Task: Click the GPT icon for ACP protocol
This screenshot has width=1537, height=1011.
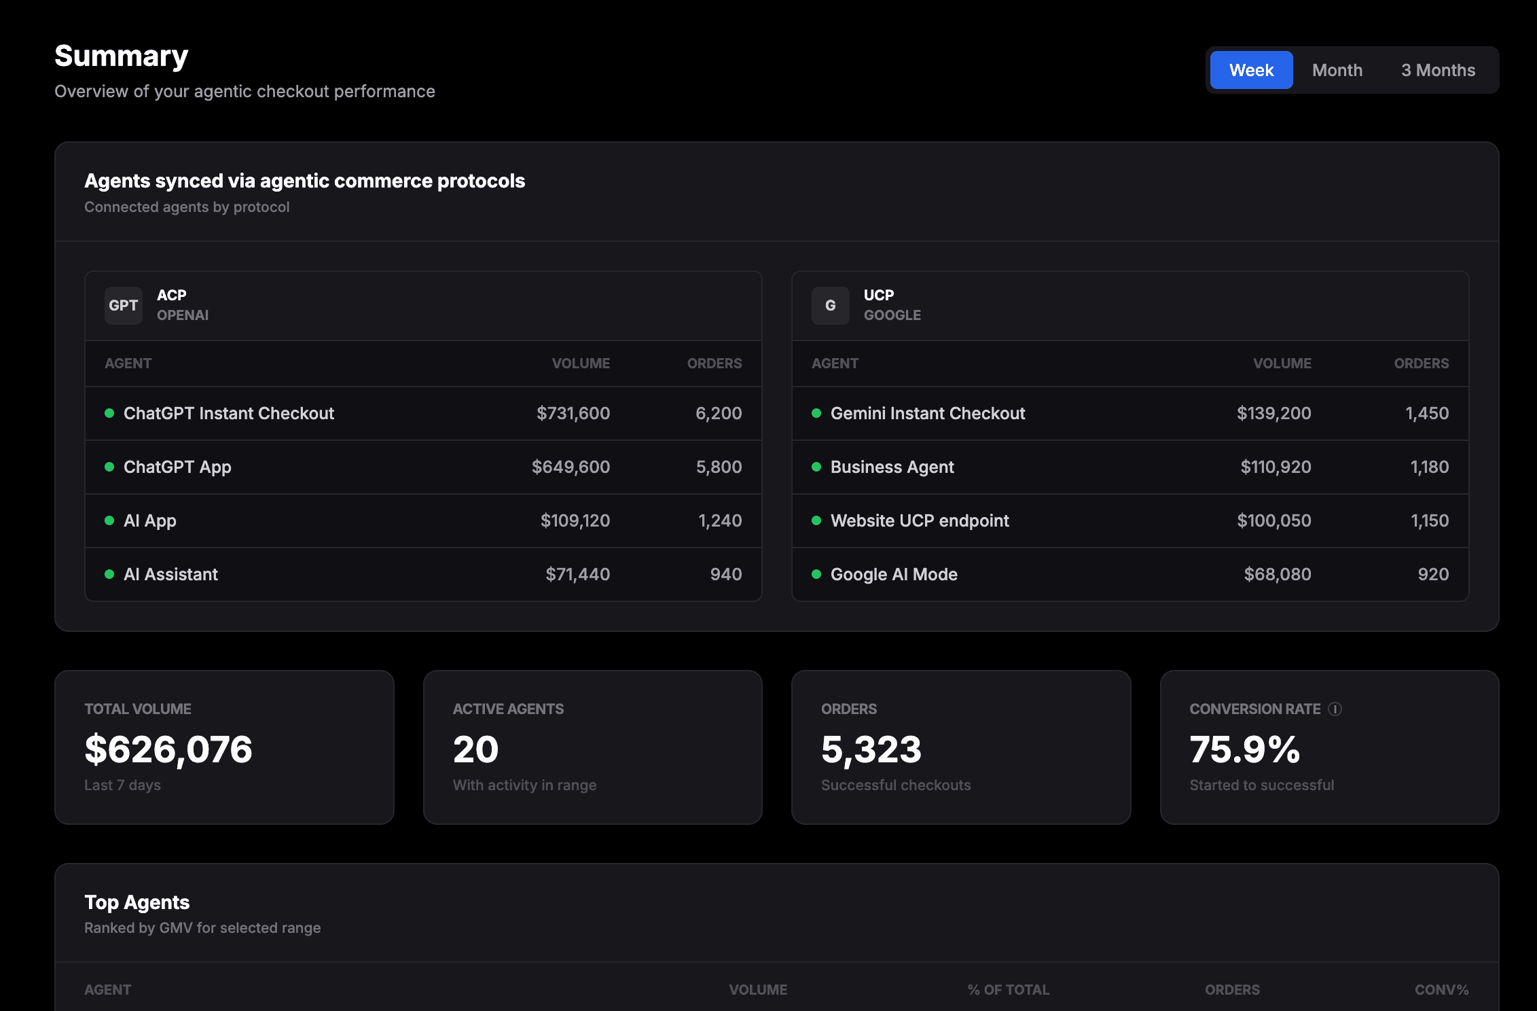Action: point(123,305)
